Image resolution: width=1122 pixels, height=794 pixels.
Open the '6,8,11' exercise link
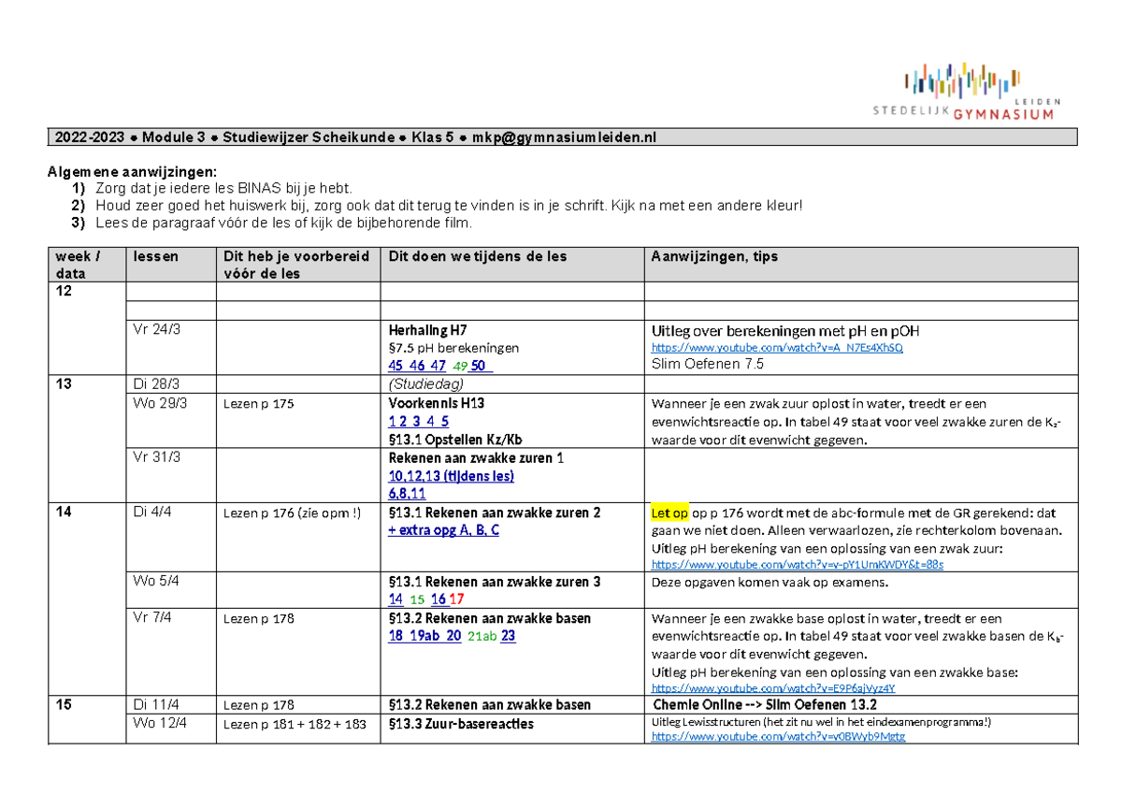tap(407, 494)
